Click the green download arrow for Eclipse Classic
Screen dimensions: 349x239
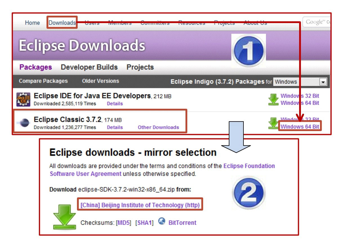(273, 123)
